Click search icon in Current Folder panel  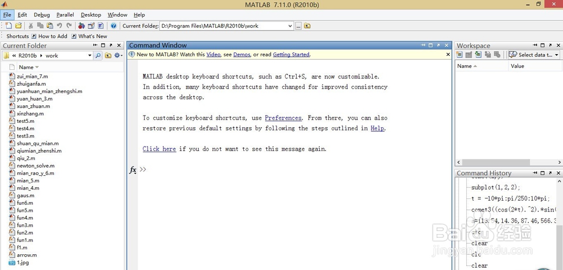pos(97,55)
